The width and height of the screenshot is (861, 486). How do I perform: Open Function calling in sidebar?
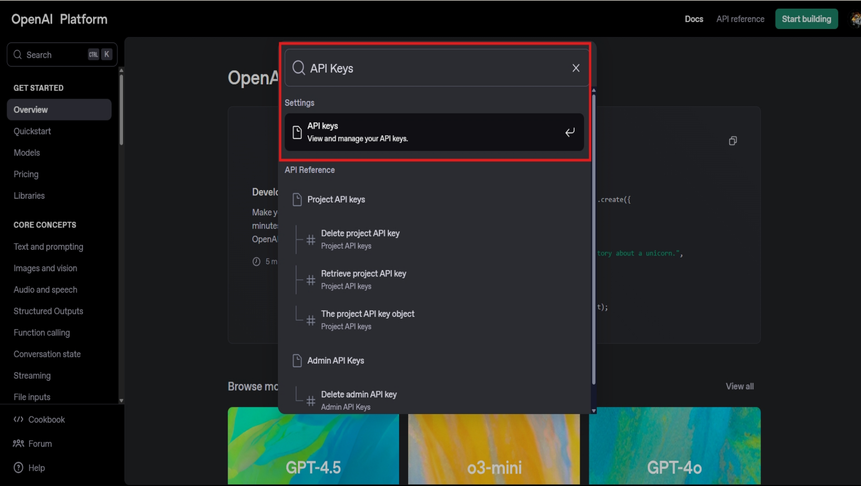coord(42,333)
